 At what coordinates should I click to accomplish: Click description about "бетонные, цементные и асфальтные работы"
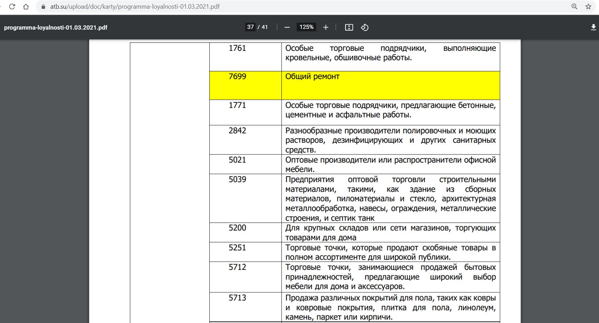pos(390,110)
